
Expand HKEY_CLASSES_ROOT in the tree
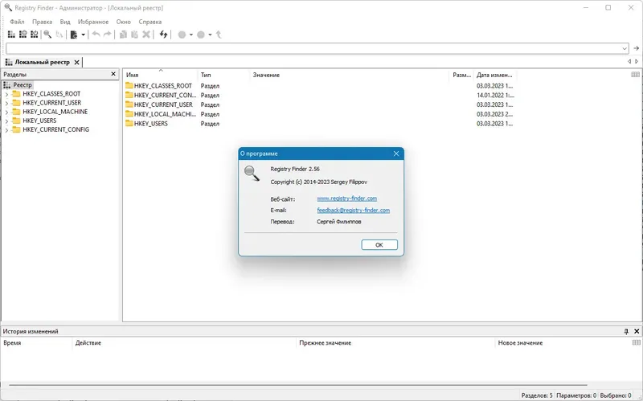pyautogui.click(x=6, y=94)
